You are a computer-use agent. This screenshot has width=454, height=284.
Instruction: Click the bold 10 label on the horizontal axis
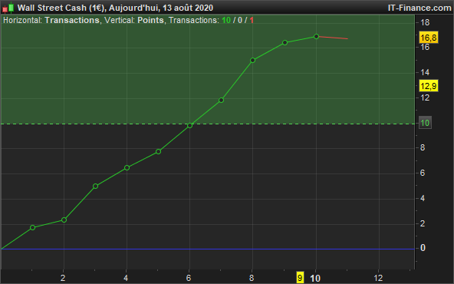pos(315,278)
